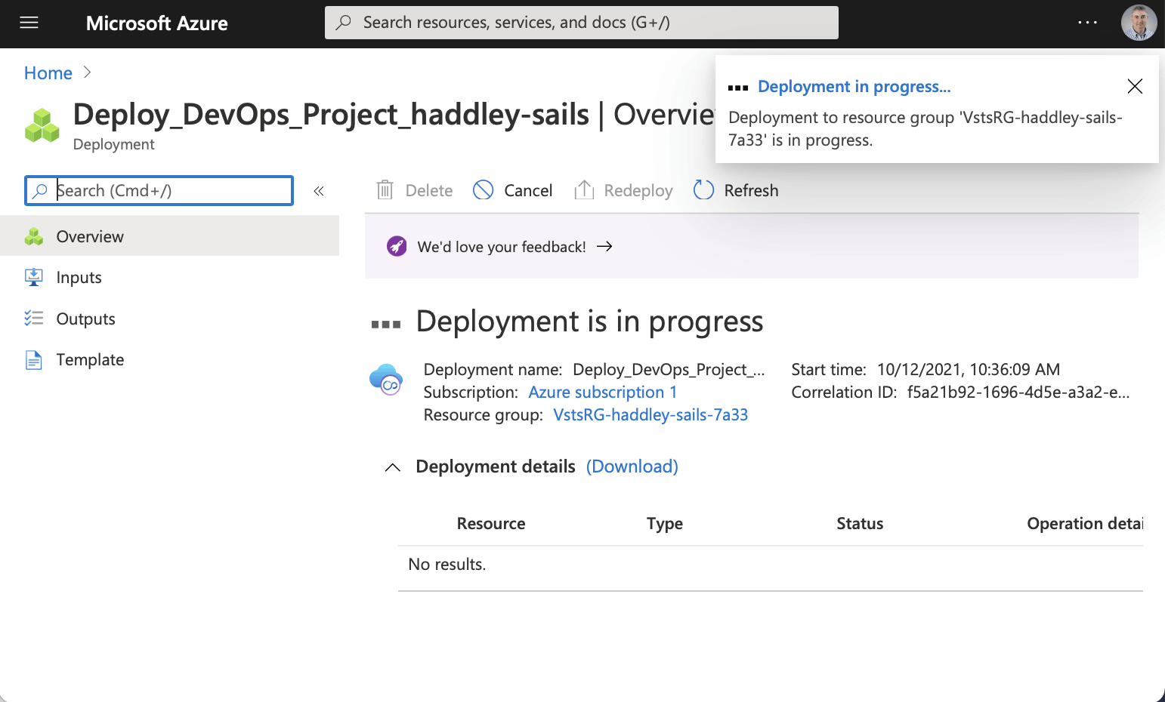Open the Template menu item

pyautogui.click(x=90, y=359)
